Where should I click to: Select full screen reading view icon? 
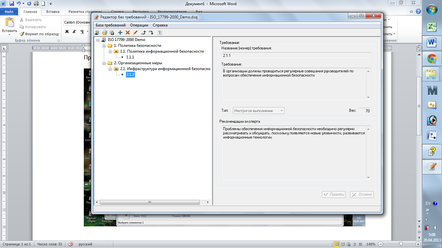click(343, 244)
